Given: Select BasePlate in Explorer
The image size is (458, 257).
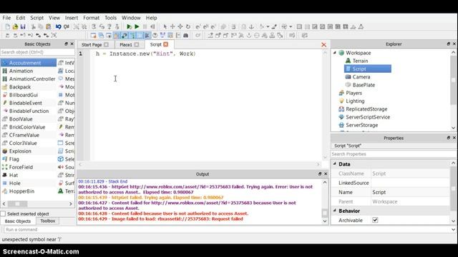Looking at the screenshot, I should click(x=364, y=85).
